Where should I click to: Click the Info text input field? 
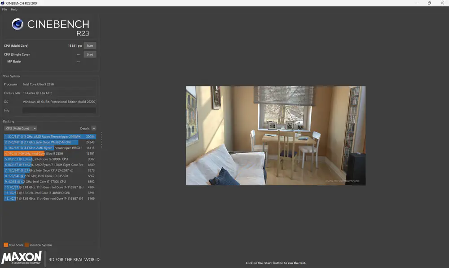pos(59,110)
